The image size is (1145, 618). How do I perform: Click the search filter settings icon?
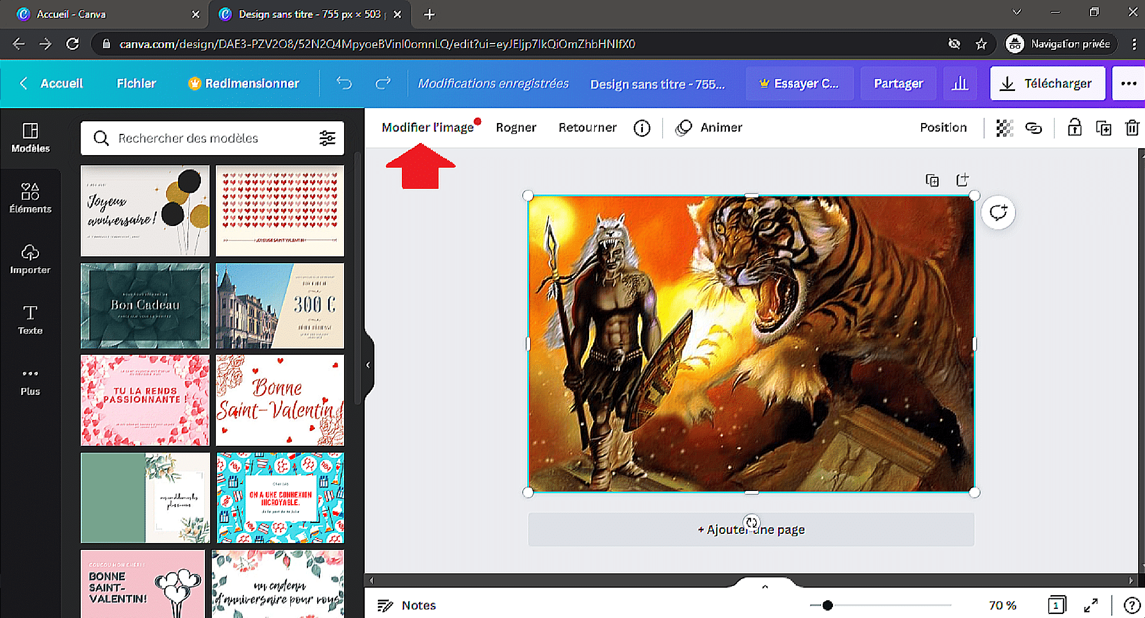(327, 138)
